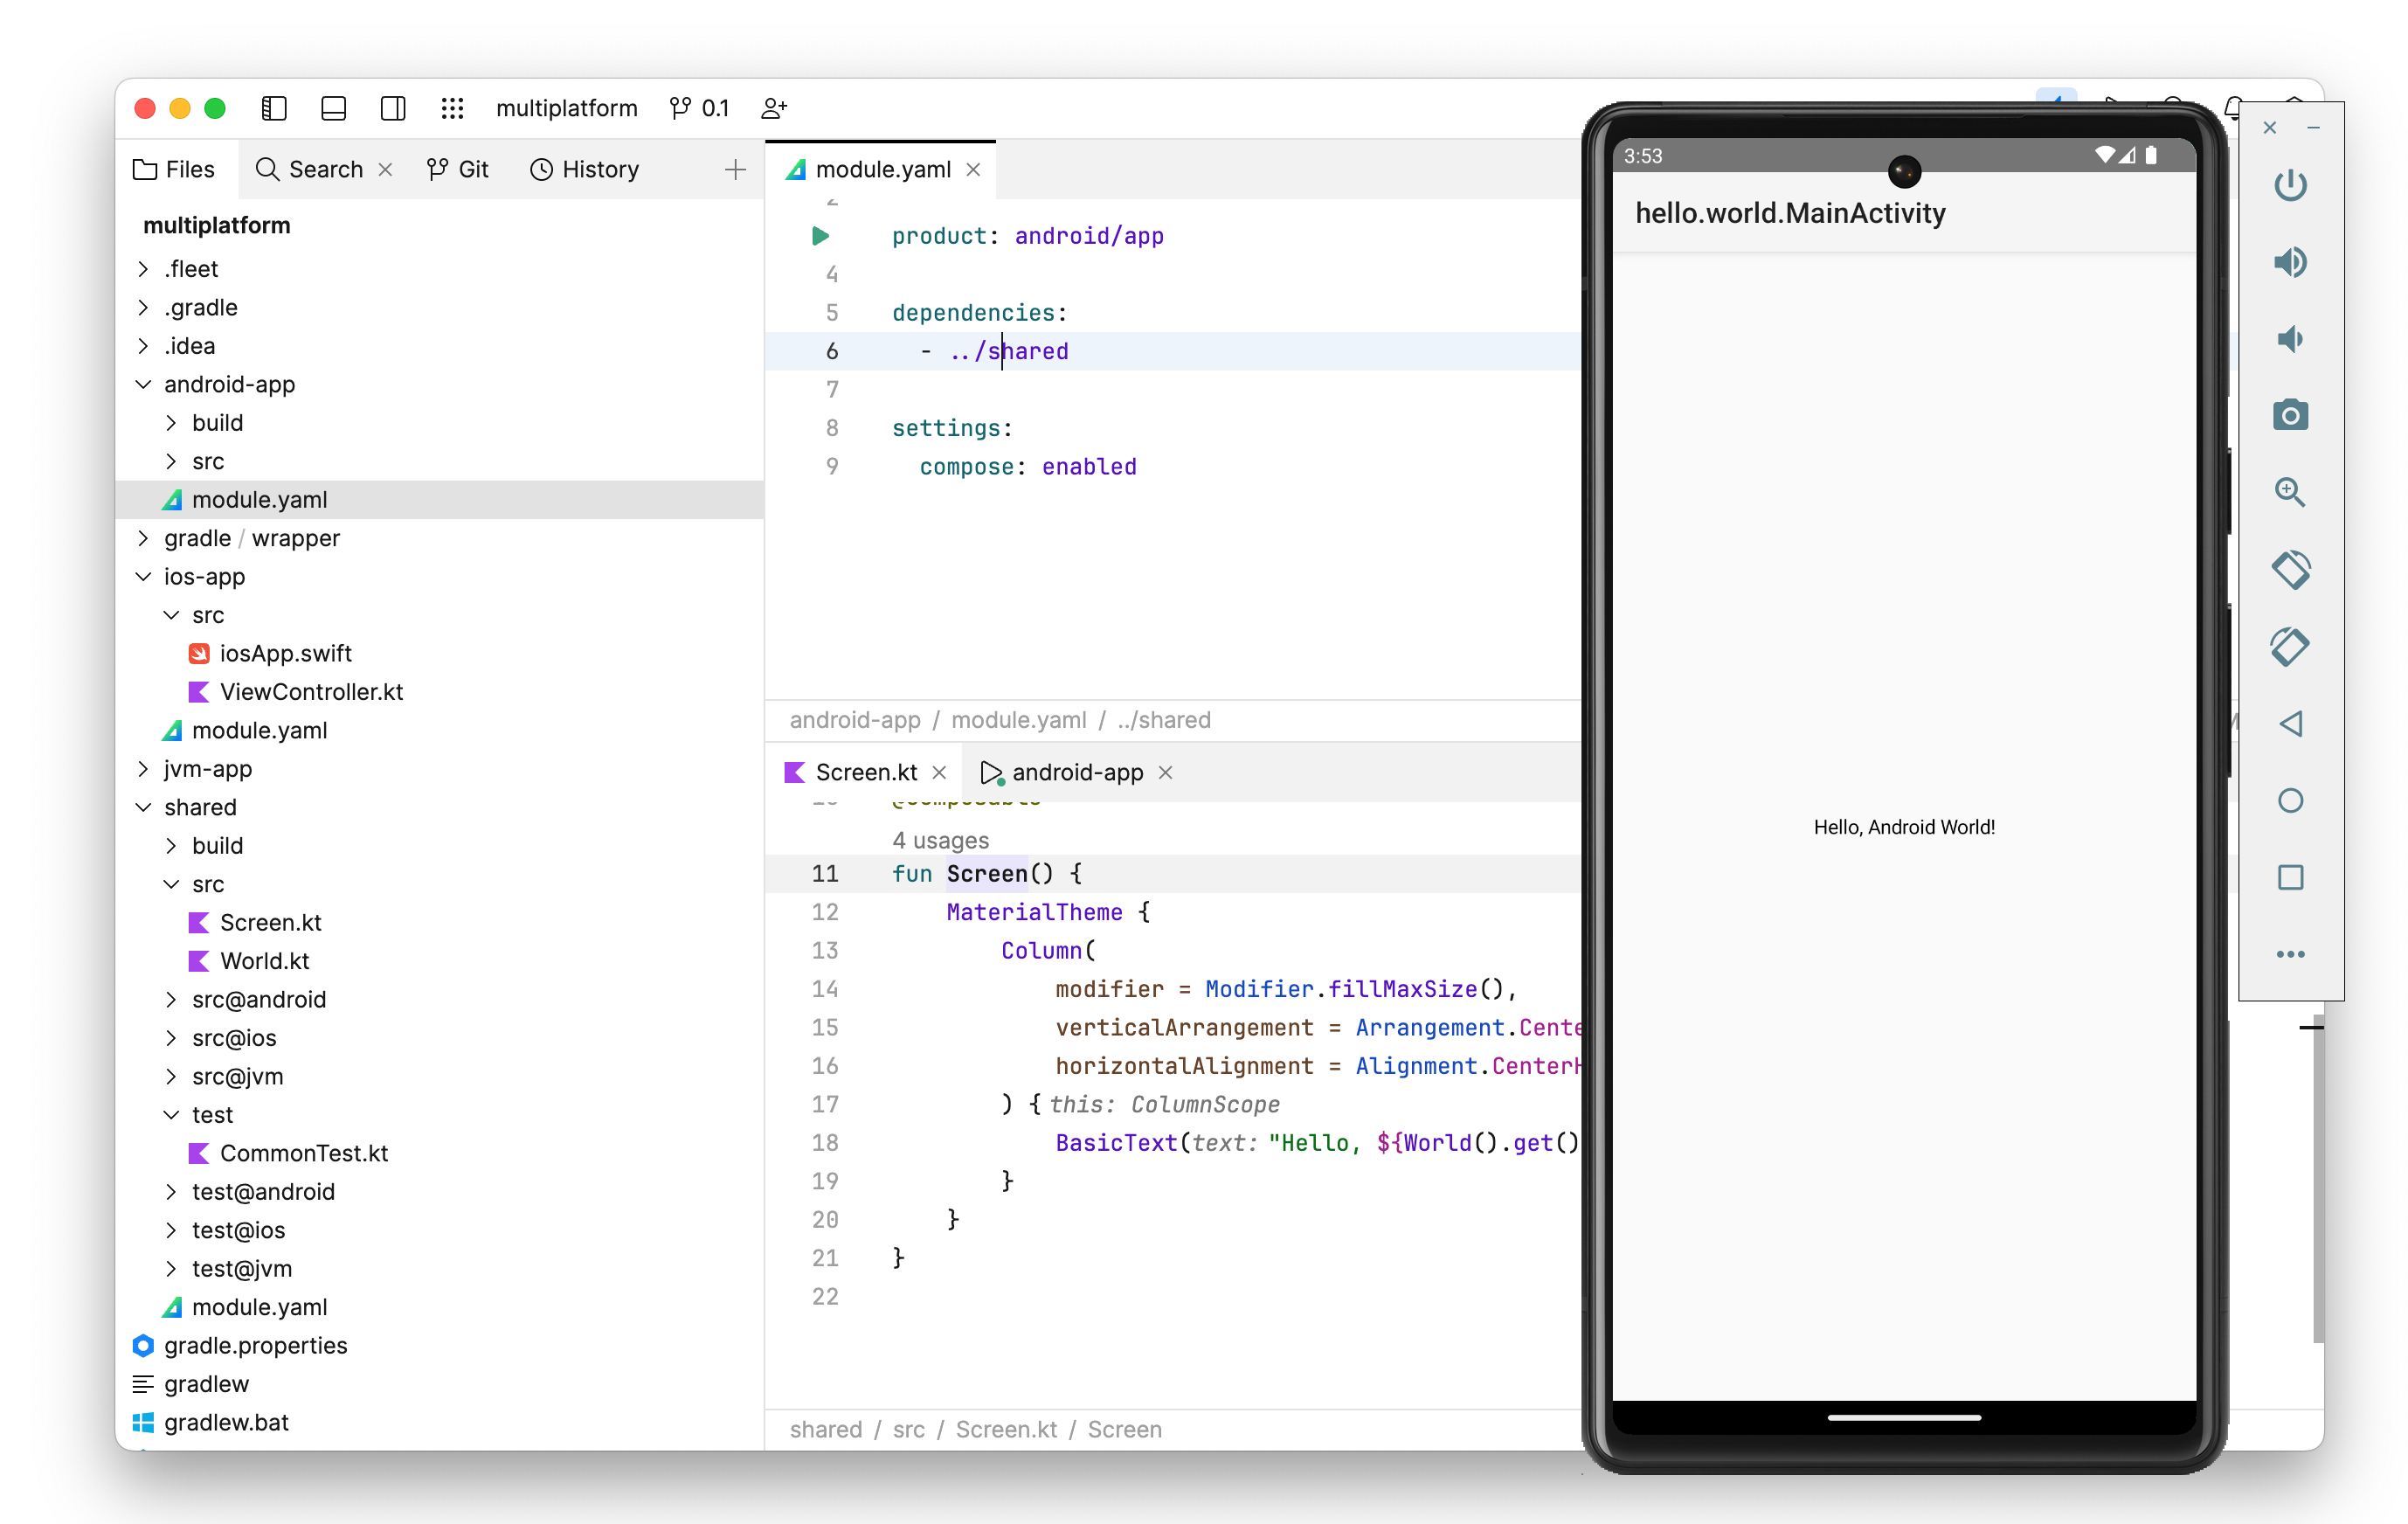
Task: Toggle the left panel visibility
Action: coord(273,108)
